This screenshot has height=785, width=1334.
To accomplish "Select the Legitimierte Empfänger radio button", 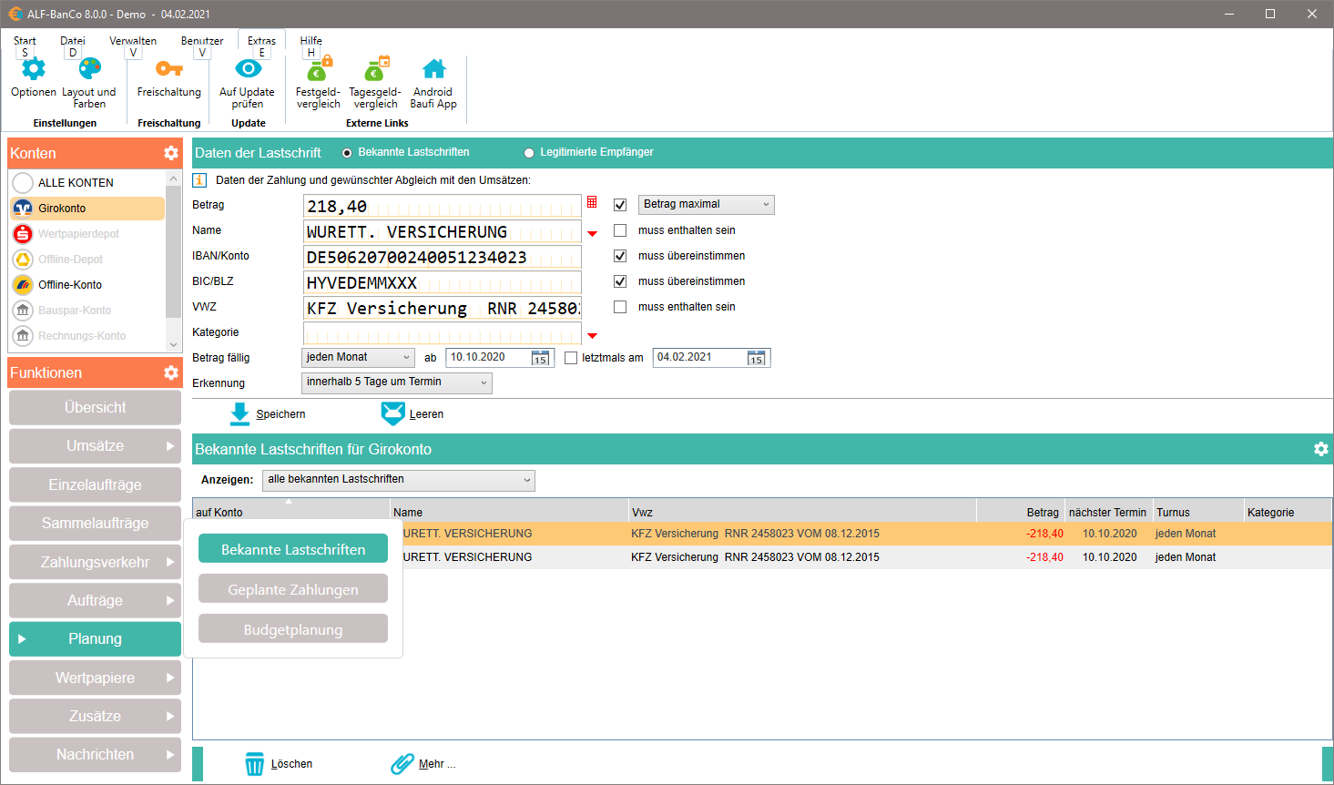I will pyautogui.click(x=529, y=153).
